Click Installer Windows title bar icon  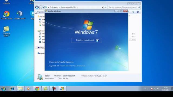(x=46, y=11)
